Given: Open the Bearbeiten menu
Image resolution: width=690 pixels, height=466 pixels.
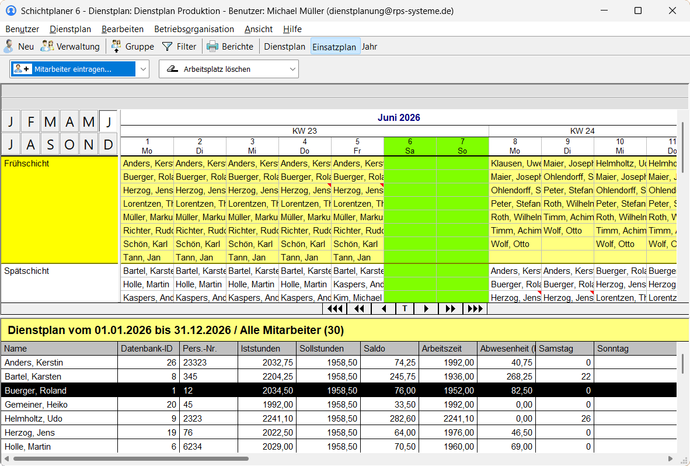Looking at the screenshot, I should 123,29.
